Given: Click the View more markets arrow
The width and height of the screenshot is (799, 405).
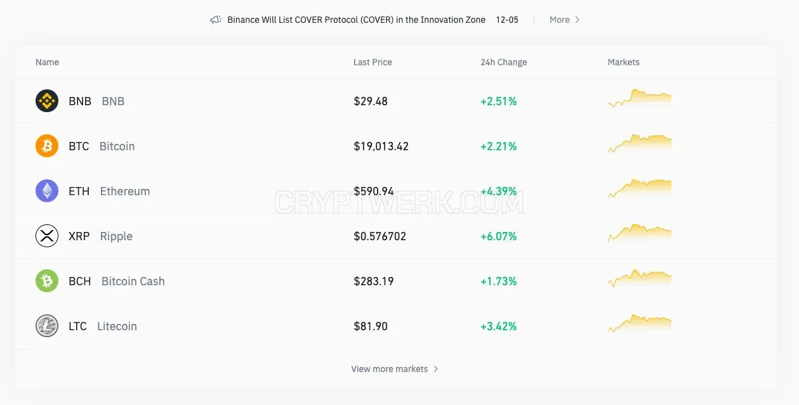Looking at the screenshot, I should (x=435, y=369).
